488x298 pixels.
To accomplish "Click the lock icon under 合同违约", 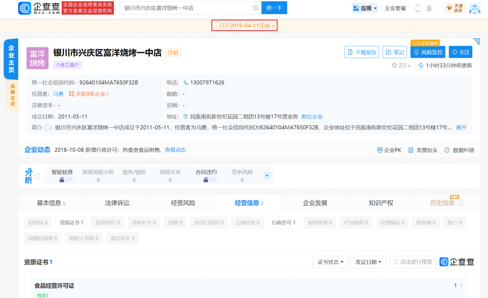I will (x=206, y=180).
